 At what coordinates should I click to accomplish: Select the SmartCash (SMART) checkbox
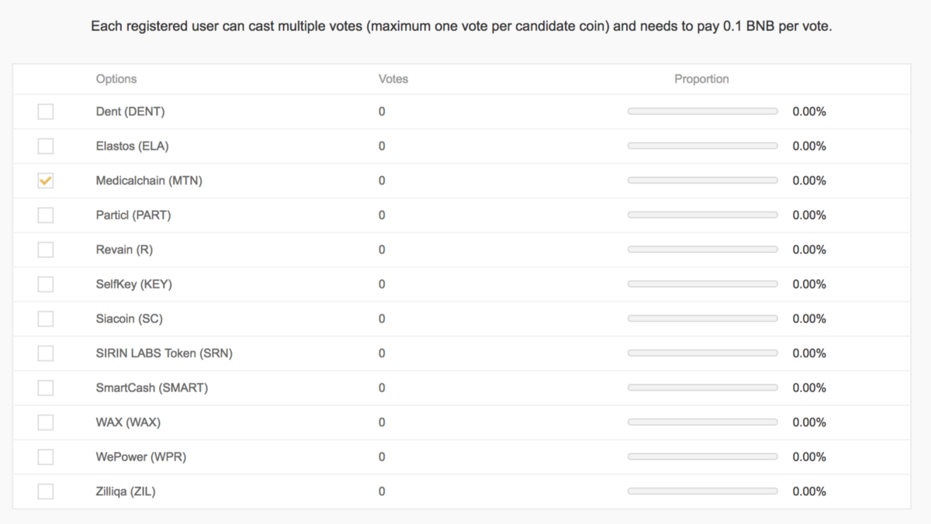[46, 388]
